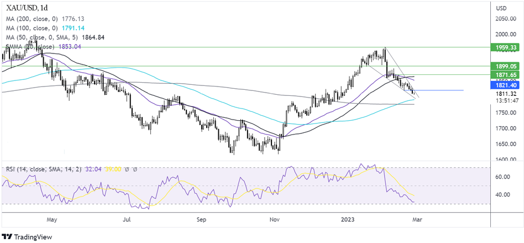Image resolution: width=524 pixels, height=243 pixels.
Task: Click the 60.00 level on RSI scale
Action: coord(502,177)
